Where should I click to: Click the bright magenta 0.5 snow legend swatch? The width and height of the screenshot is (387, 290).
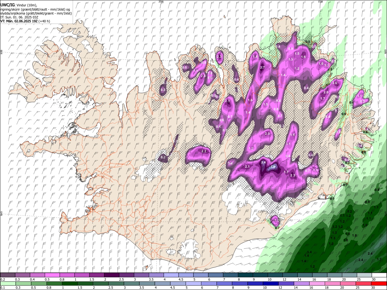click(52, 275)
